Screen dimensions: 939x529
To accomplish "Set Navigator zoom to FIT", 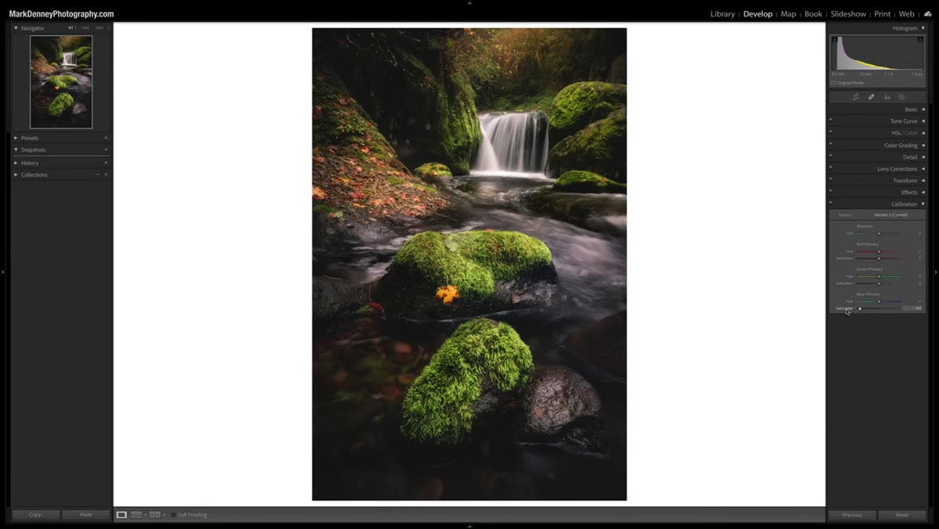I will coord(70,28).
